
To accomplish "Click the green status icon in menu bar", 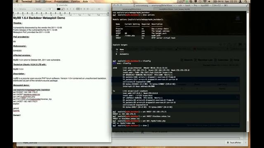I will pos(187,1).
